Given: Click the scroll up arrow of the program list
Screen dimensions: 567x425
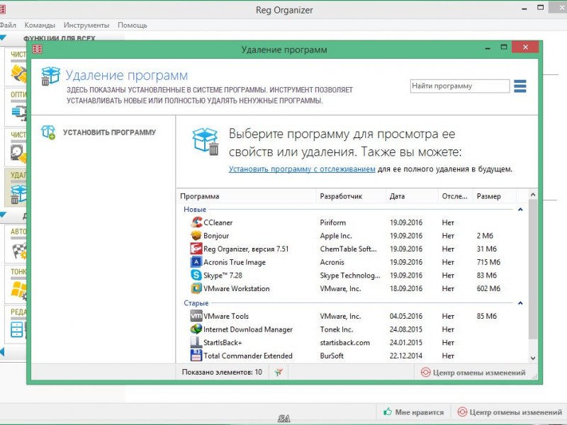Looking at the screenshot, I should 533,195.
